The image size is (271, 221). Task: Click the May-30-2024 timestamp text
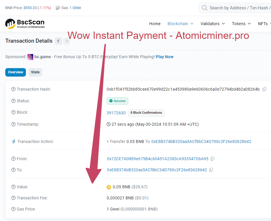[x=167, y=124]
